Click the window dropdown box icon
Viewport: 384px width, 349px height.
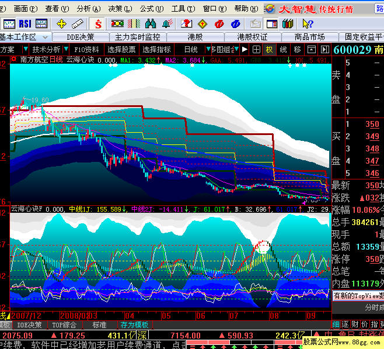pos(311,50)
